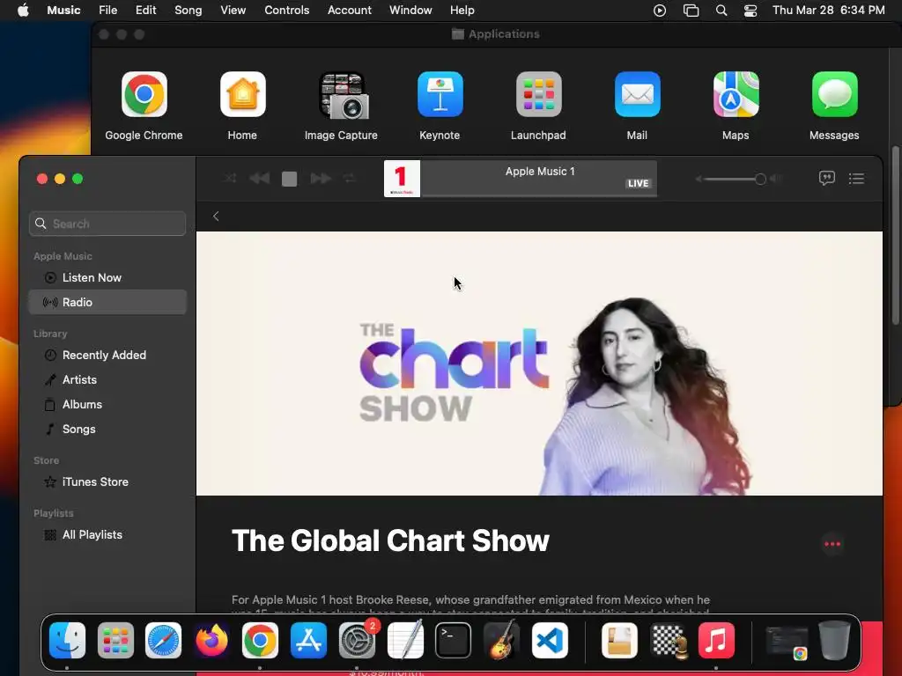Screen dimensions: 902x676
Task: Click the Music search field
Action: click(107, 224)
